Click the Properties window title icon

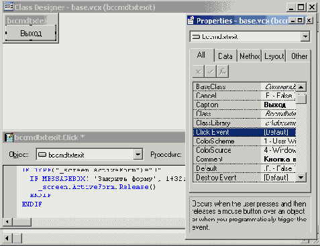(191, 20)
